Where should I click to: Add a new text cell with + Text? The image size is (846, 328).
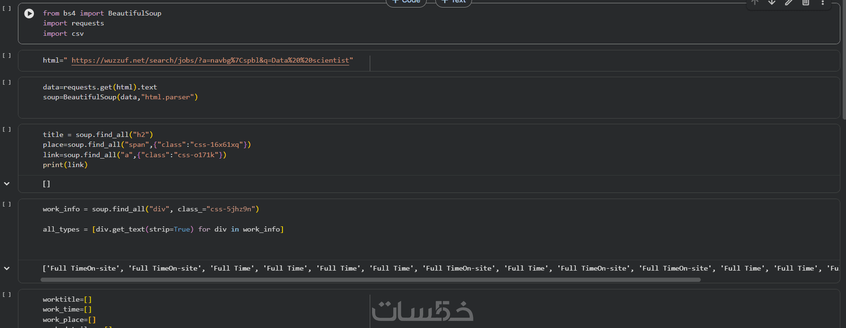(x=453, y=2)
